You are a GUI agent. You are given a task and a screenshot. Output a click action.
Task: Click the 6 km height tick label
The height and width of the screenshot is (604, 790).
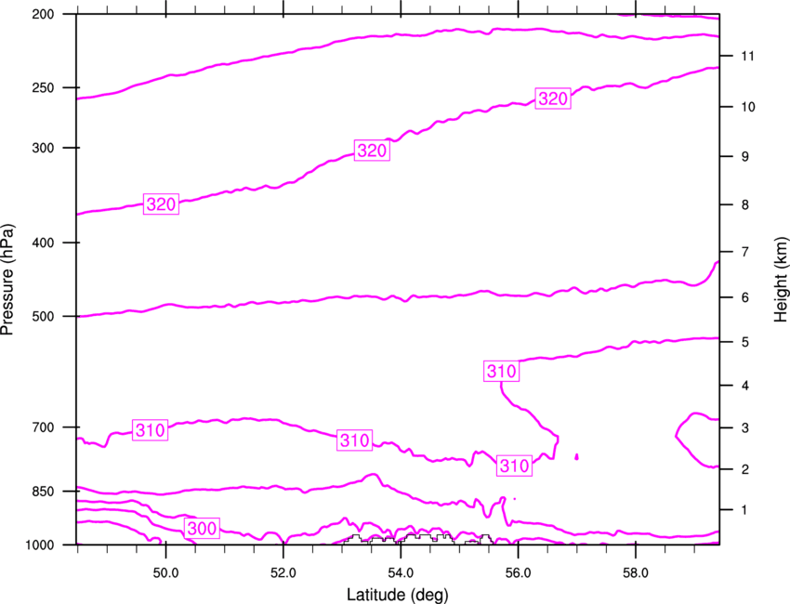tap(745, 297)
